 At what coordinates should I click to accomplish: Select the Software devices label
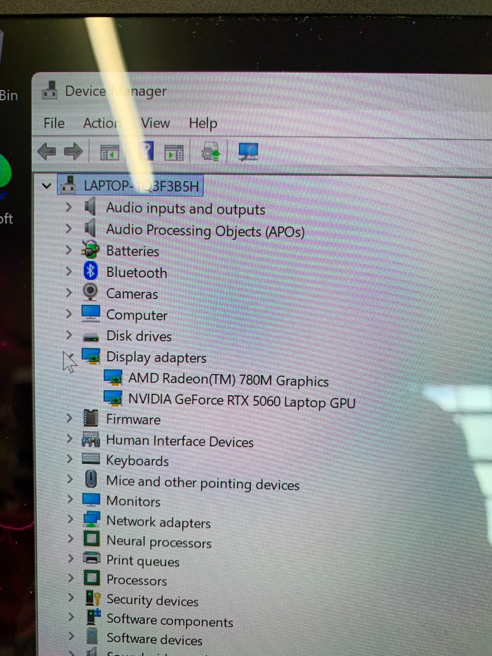155,639
